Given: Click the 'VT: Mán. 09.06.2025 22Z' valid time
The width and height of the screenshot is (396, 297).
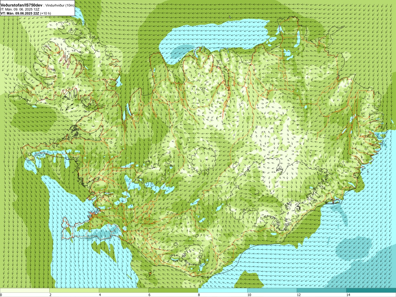Looking at the screenshot, I should [20, 13].
